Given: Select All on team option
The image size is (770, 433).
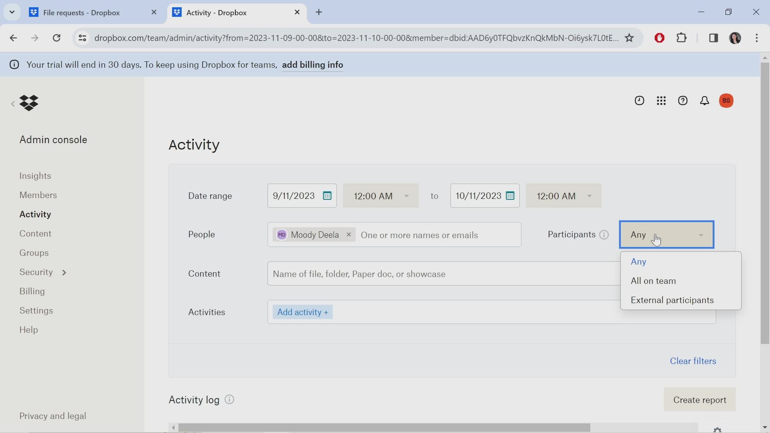Looking at the screenshot, I should click(x=681, y=281).
